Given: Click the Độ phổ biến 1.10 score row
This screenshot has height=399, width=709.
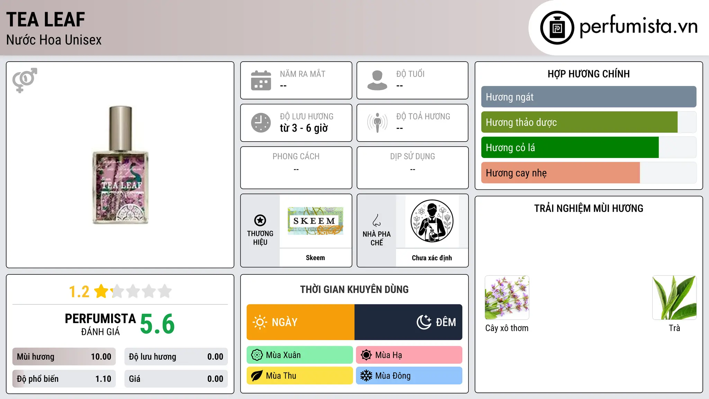Looking at the screenshot, I should (x=64, y=379).
